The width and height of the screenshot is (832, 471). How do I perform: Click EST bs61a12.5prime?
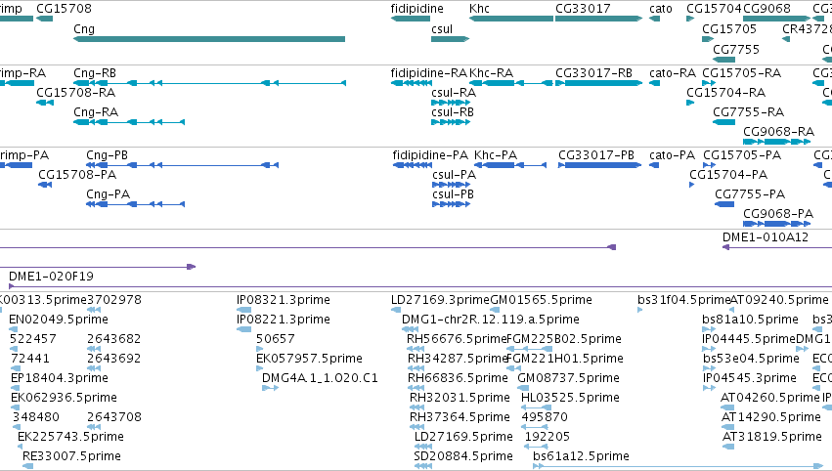678,466
